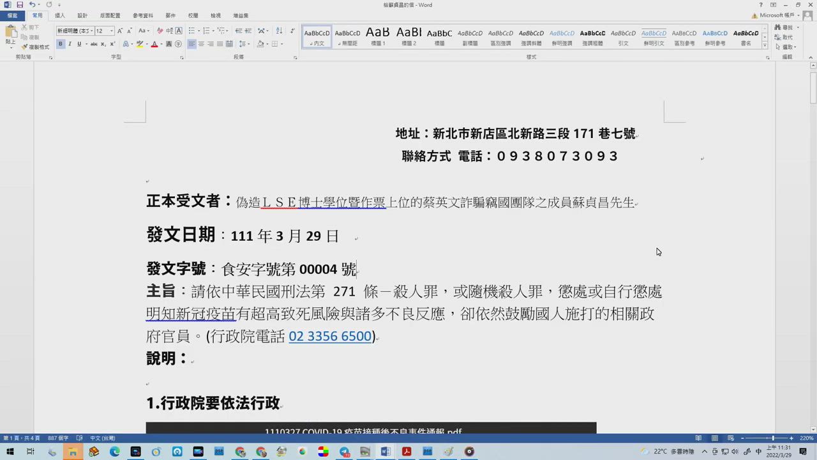Image resolution: width=817 pixels, height=460 pixels.
Task: Click the Save icon in quick access toolbar
Action: pos(20,5)
